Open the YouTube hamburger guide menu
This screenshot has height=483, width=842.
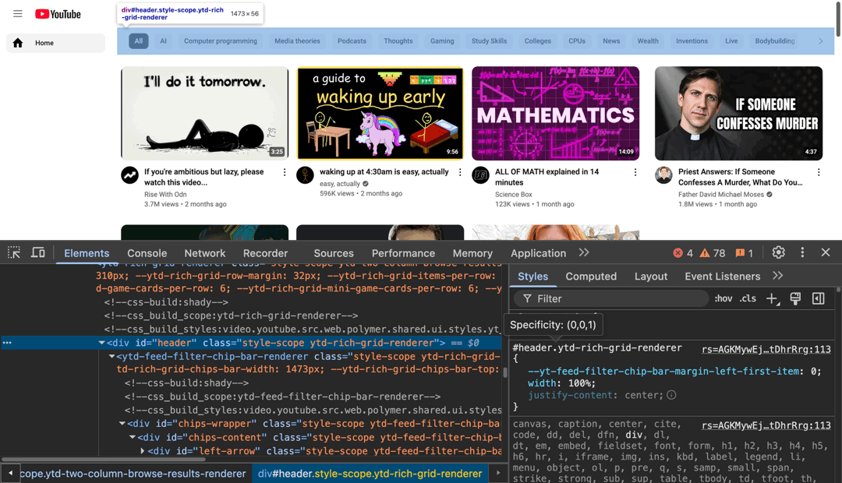click(x=18, y=14)
